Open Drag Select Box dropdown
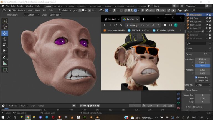The width and height of the screenshot is (213, 120). (55, 15)
